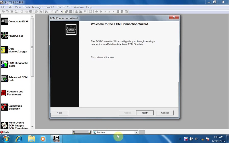The width and height of the screenshot is (229, 143).
Task: Click the wizard Help button
Action: point(59,113)
